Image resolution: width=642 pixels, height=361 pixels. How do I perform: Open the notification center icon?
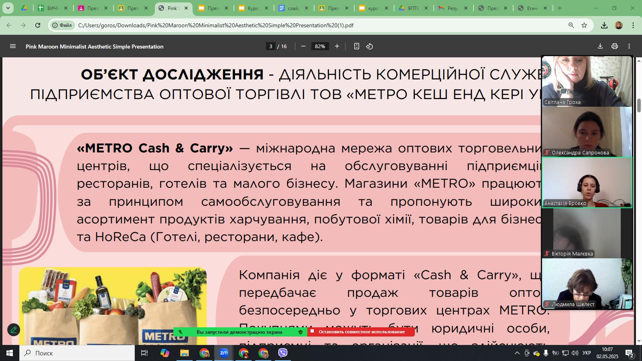tap(629, 353)
